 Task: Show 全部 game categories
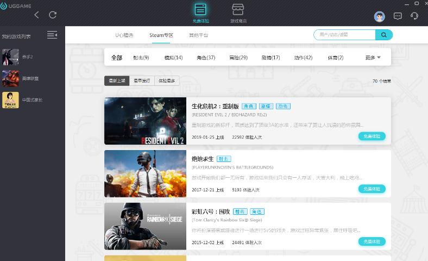point(117,58)
